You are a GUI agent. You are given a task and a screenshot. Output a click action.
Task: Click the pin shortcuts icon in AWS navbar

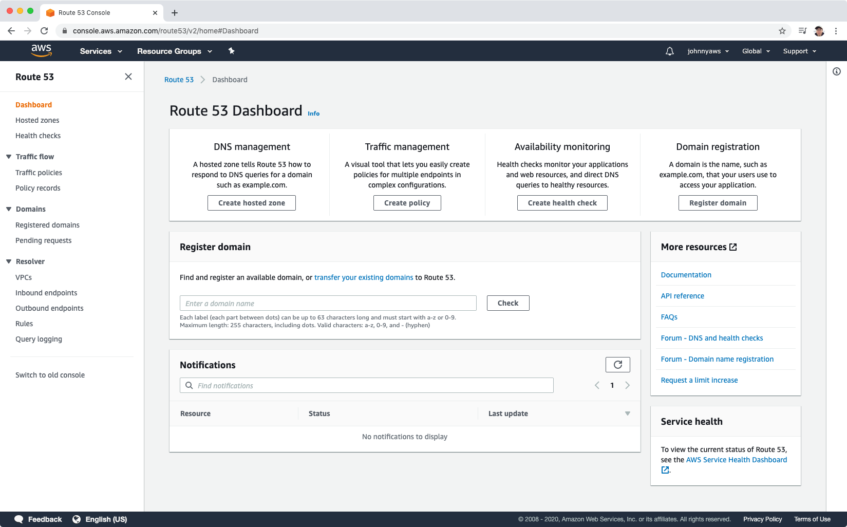pos(231,51)
